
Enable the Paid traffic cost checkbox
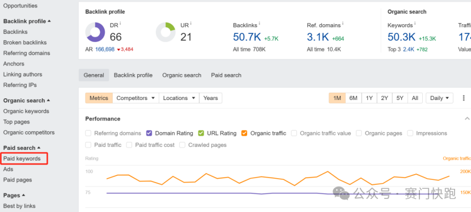click(129, 145)
